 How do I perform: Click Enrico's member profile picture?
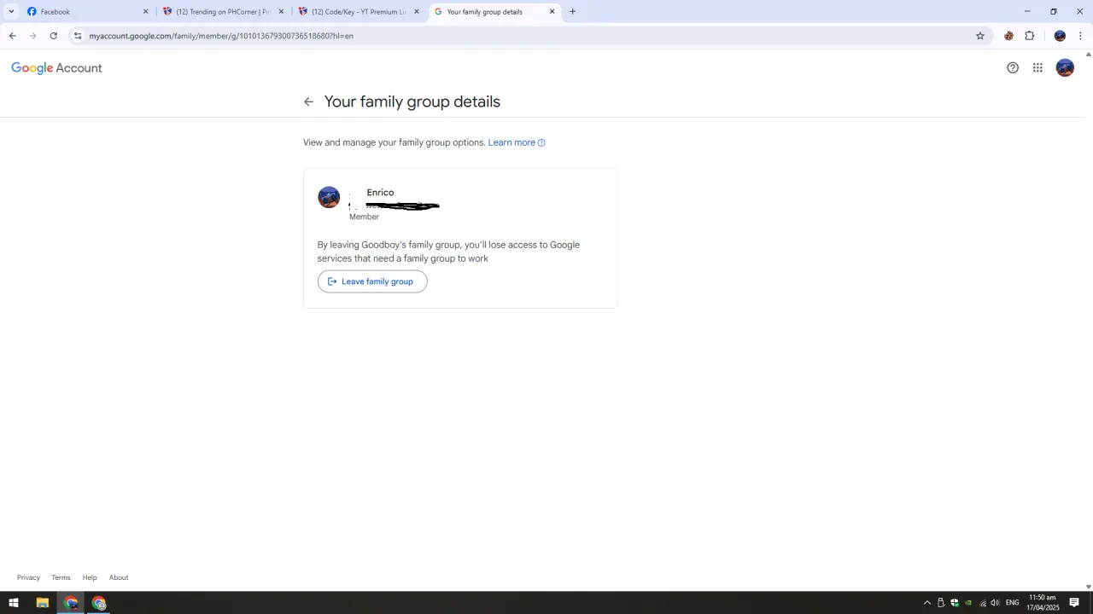tap(329, 197)
